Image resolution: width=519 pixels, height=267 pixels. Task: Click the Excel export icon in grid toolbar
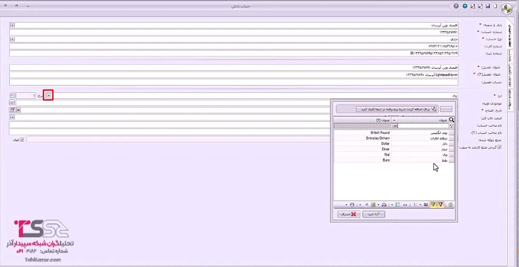coord(373,205)
